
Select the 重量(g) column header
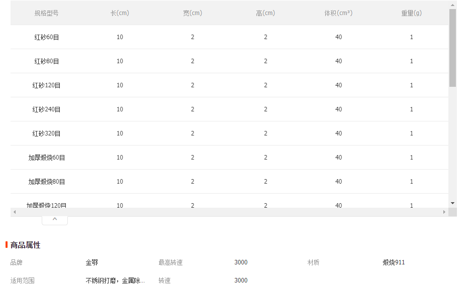click(412, 13)
